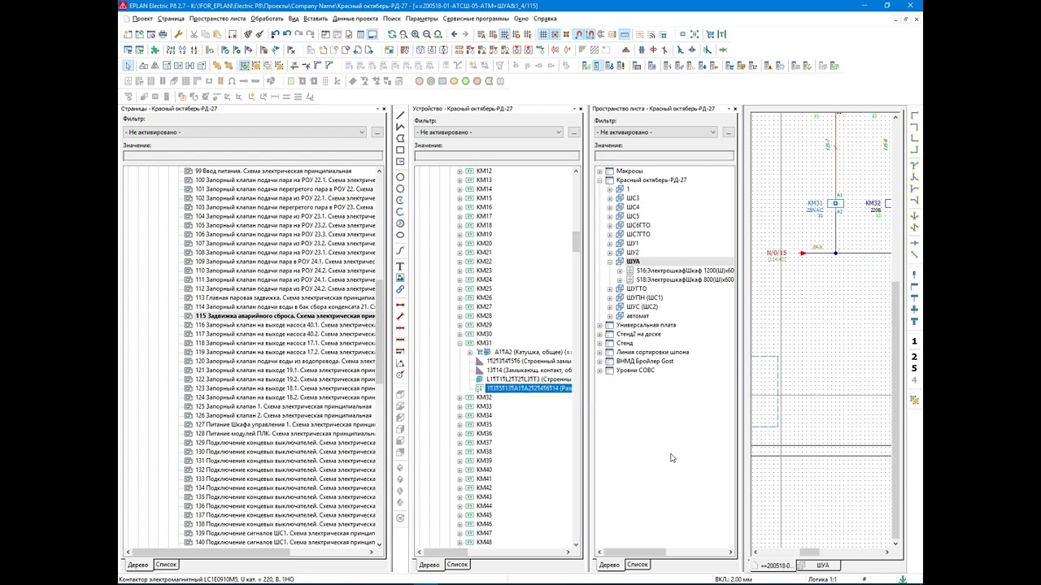Switch to Список tab in Устройство panel
The height and width of the screenshot is (585, 1041).
pos(457,564)
